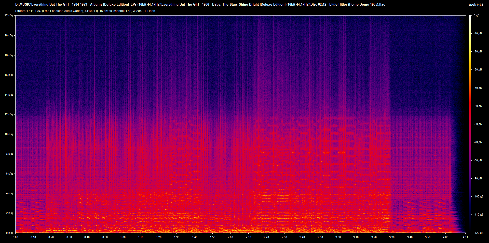This screenshot has height=243, width=489.
Task: Click the 0 кГц frequency label
Action: [x=9, y=233]
